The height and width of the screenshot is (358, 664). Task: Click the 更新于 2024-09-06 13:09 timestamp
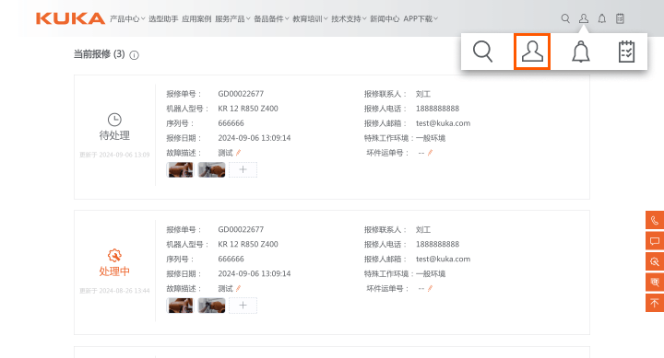[x=114, y=155]
